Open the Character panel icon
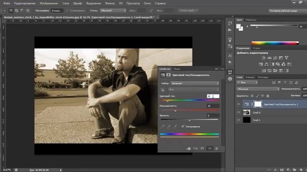This screenshot has height=172, width=307. tap(230, 56)
